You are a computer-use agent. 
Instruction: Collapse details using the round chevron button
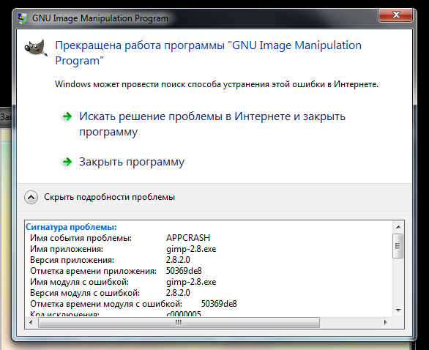click(31, 197)
